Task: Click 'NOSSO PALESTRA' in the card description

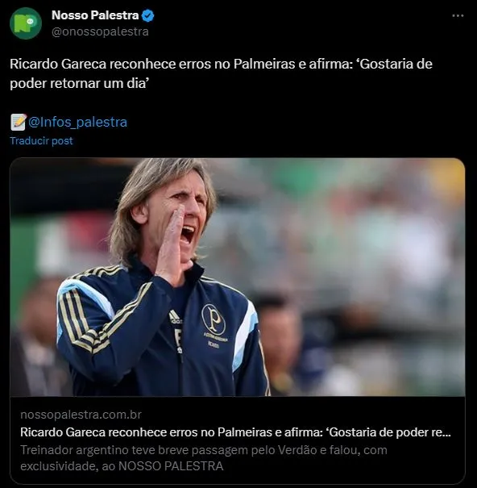Action: click(x=171, y=466)
